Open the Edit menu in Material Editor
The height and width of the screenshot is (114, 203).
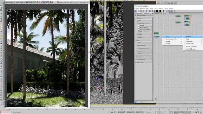point(147,9)
